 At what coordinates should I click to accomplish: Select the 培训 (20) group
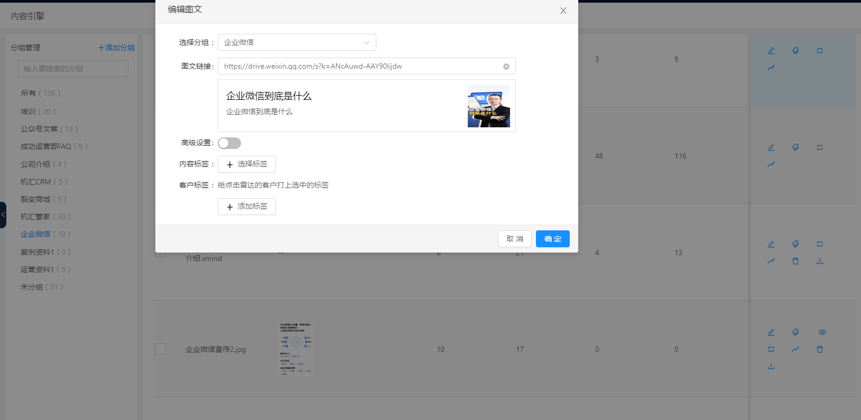click(38, 111)
